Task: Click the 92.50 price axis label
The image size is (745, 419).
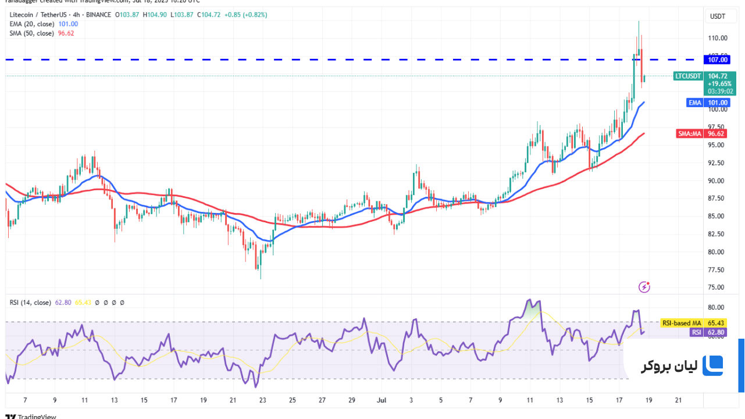Action: tap(717, 163)
